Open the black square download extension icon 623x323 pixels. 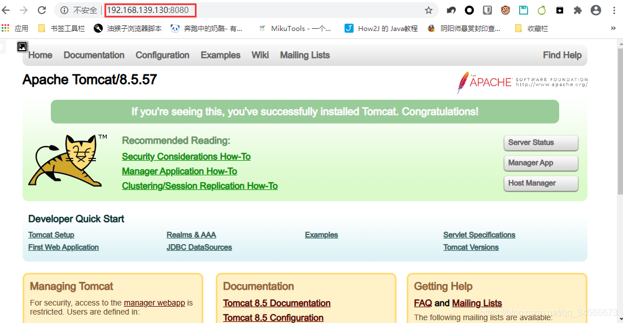pos(560,10)
